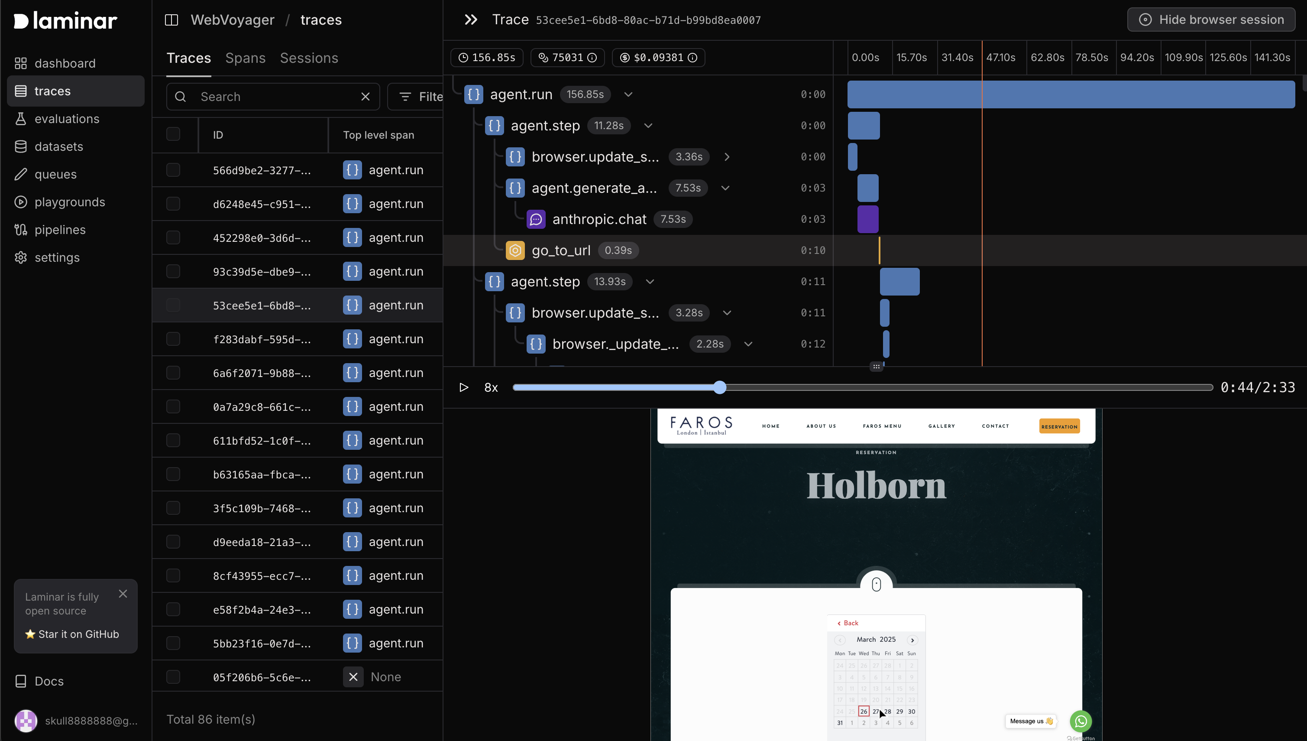This screenshot has height=741, width=1307.
Task: Click Hide browser session button
Action: (x=1211, y=20)
